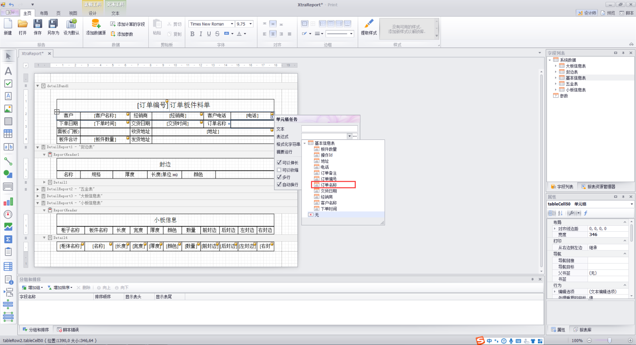Screen dimensions: 636x345
Task: Select 订单名称 field in the list
Action: pyautogui.click(x=329, y=185)
